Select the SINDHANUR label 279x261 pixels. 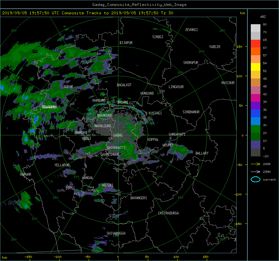[191, 112]
